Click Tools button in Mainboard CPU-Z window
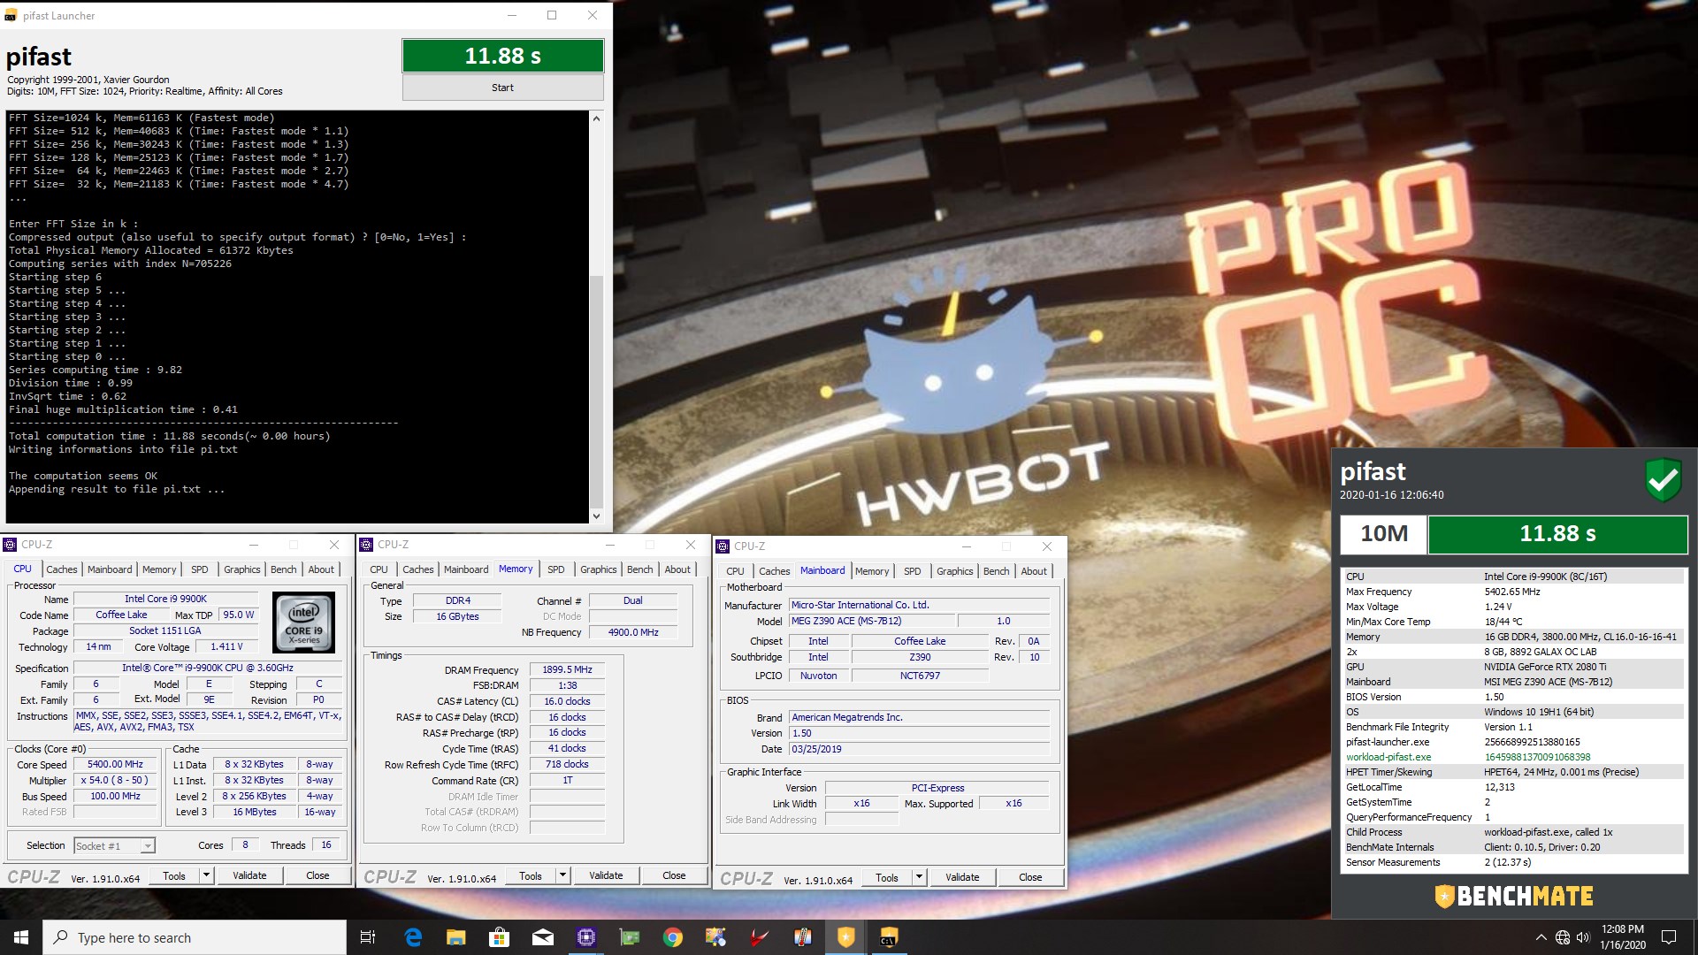 pos(886,877)
